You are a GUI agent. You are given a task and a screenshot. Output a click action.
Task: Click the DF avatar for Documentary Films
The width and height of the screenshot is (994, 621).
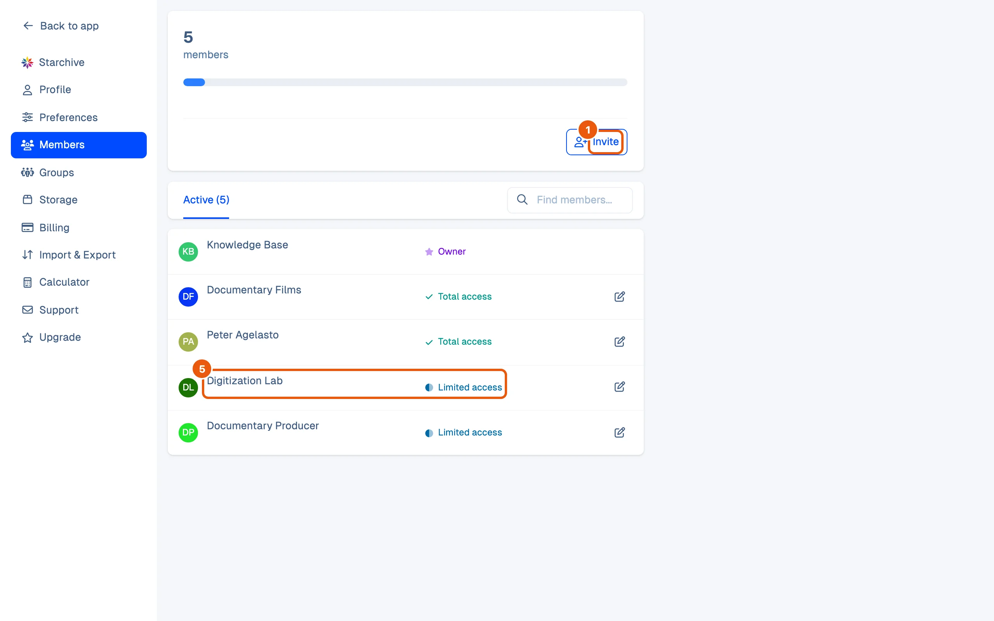[x=188, y=297]
